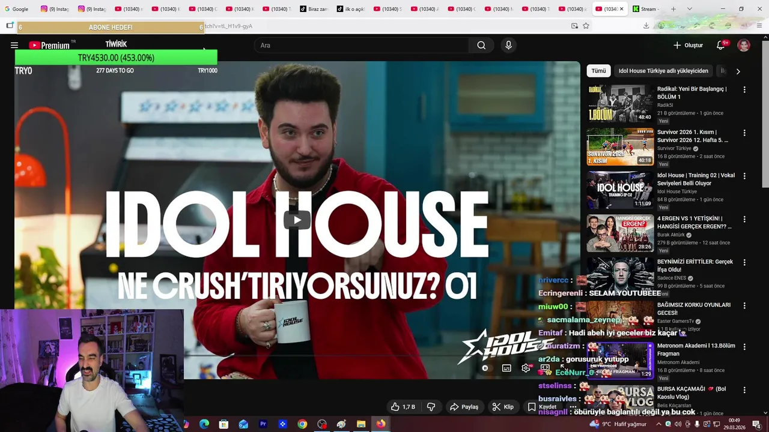
Task: Open options for Idol House Training 02
Action: click(744, 176)
